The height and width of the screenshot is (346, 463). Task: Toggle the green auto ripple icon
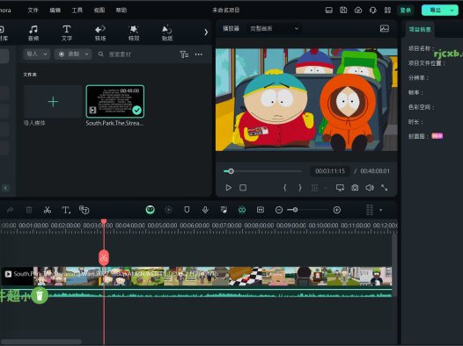[x=242, y=210]
